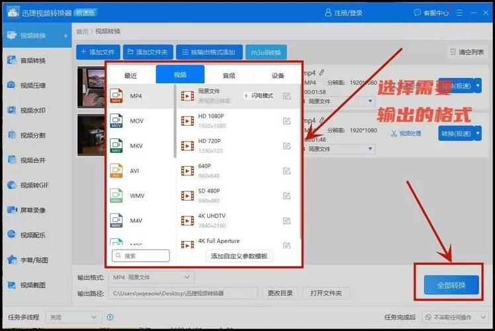Select the WMV format
The height and width of the screenshot is (331, 495).
(x=140, y=196)
